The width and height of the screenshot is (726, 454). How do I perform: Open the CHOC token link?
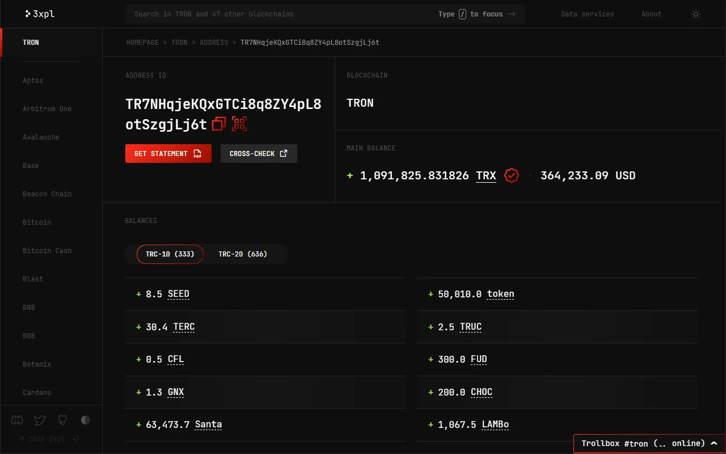[482, 392]
